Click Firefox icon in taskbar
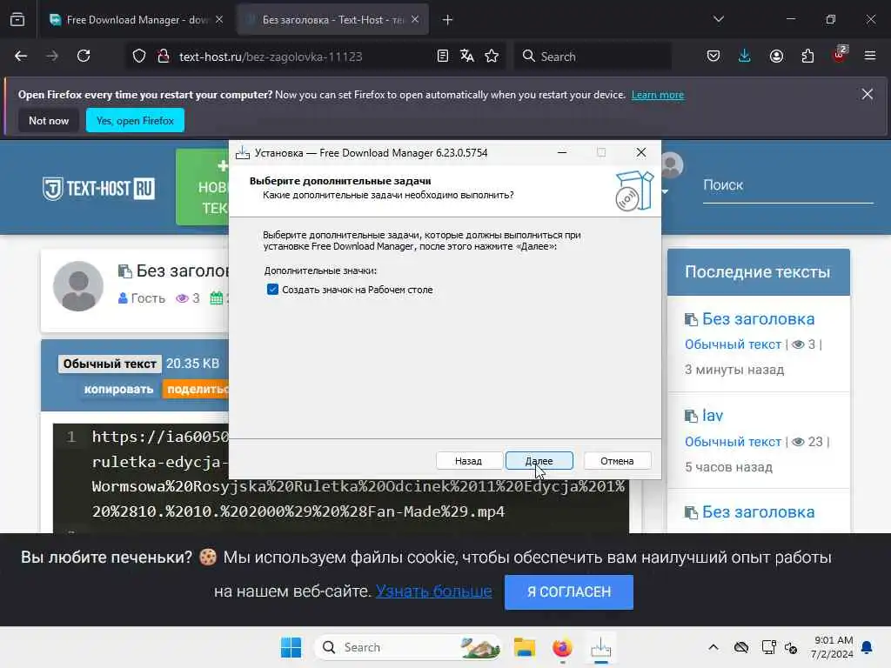Screen dimensions: 891x668 pyautogui.click(x=563, y=647)
